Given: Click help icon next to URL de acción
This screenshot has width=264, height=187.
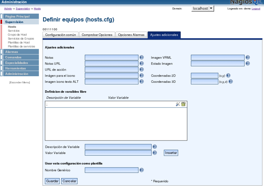Looking at the screenshot, I should pos(142,69).
